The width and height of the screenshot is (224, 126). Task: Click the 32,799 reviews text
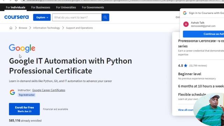[198, 65]
